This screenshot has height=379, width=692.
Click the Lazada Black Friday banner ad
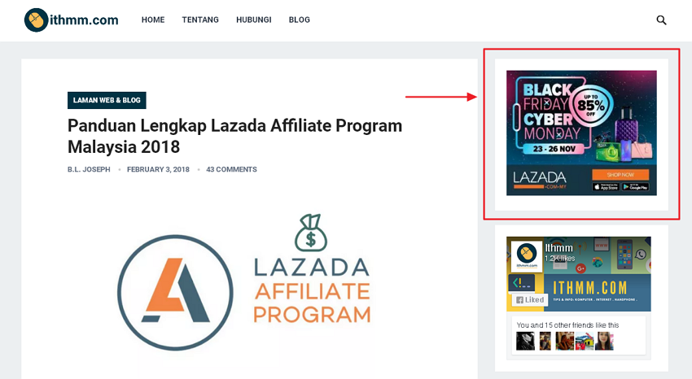coord(581,133)
